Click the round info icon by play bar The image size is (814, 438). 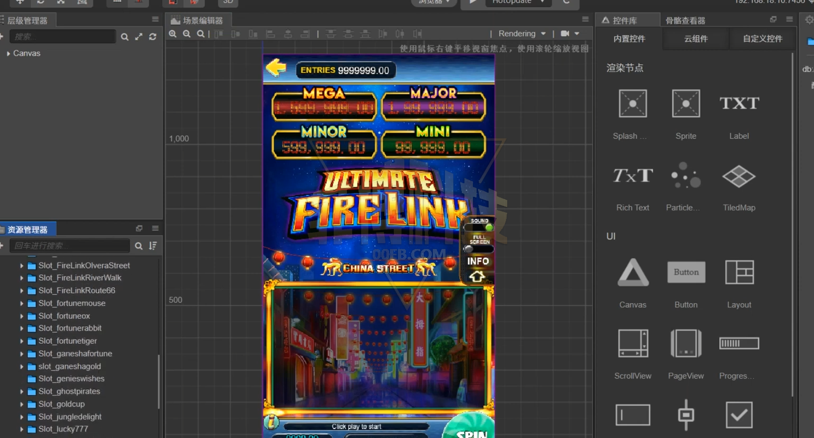pyautogui.click(x=272, y=421)
